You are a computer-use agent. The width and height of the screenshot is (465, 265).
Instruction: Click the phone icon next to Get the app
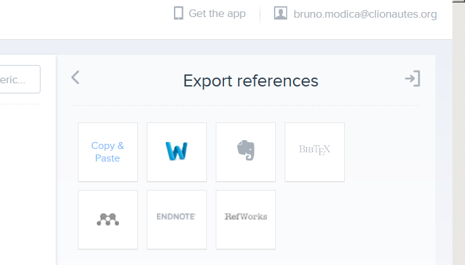pos(178,13)
